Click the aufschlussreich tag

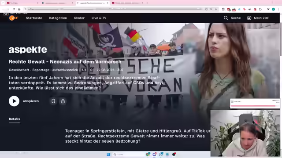pos(65,70)
